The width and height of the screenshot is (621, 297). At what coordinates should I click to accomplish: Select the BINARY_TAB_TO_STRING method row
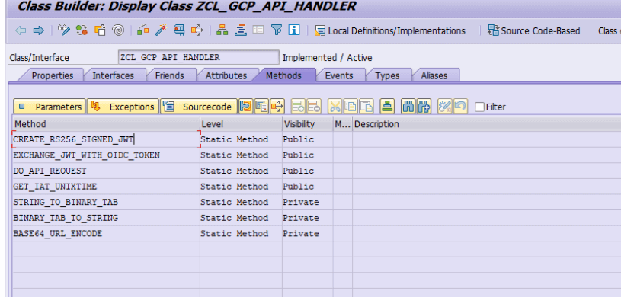(x=106, y=218)
